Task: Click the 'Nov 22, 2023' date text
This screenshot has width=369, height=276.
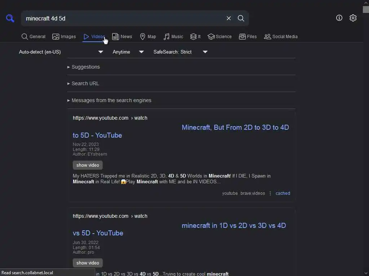Action: (86, 144)
